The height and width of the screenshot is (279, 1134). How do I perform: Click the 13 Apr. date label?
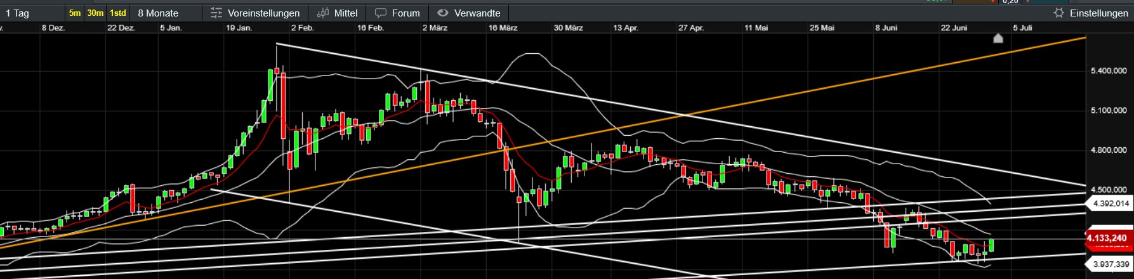(x=626, y=28)
